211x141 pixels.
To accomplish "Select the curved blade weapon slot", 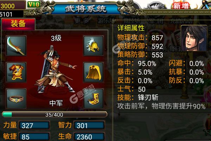I will pyautogui.click(x=16, y=46).
